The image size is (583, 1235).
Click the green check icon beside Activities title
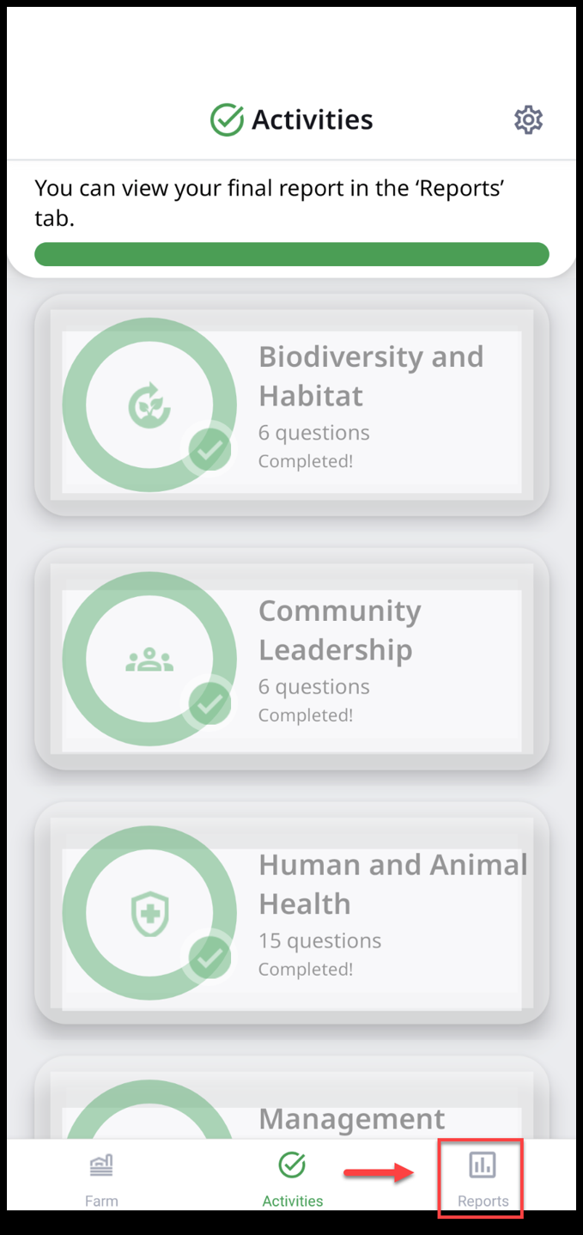(227, 120)
